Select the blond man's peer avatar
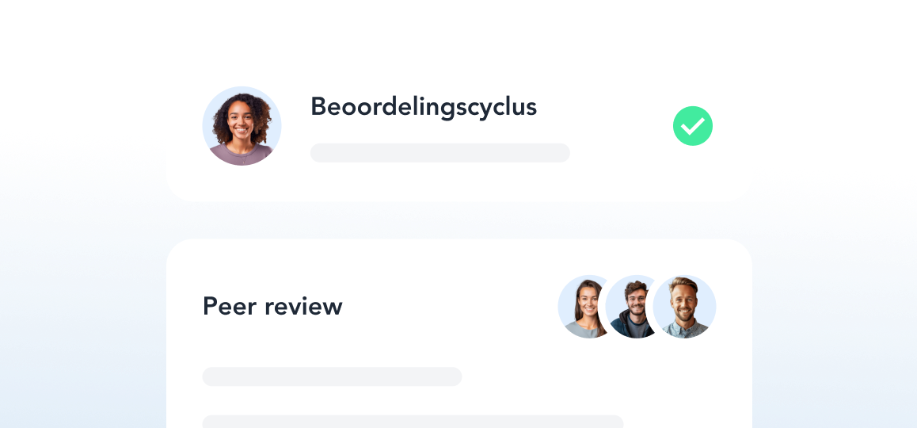The height and width of the screenshot is (428, 917). [684, 306]
